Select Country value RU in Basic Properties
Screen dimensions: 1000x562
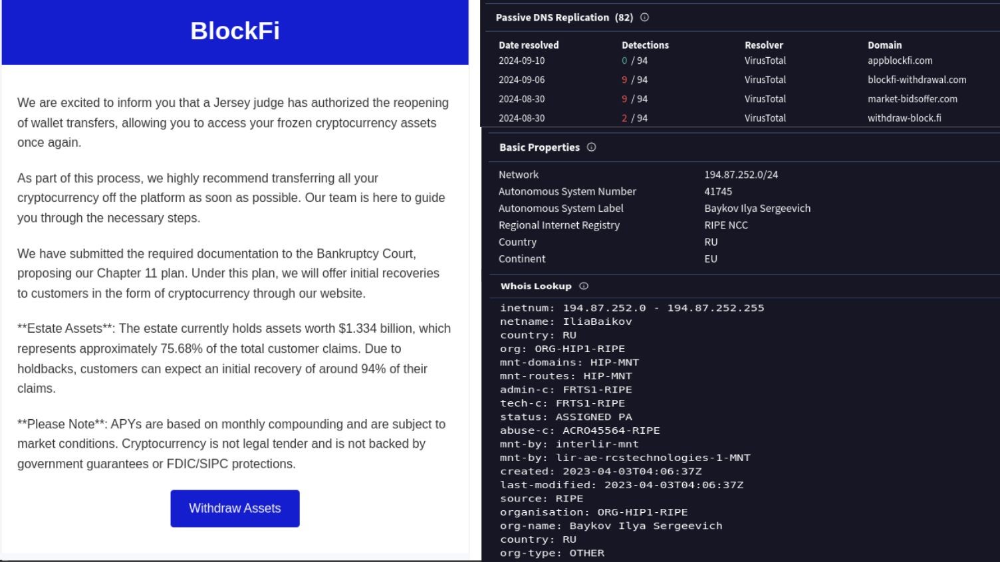[x=711, y=242]
